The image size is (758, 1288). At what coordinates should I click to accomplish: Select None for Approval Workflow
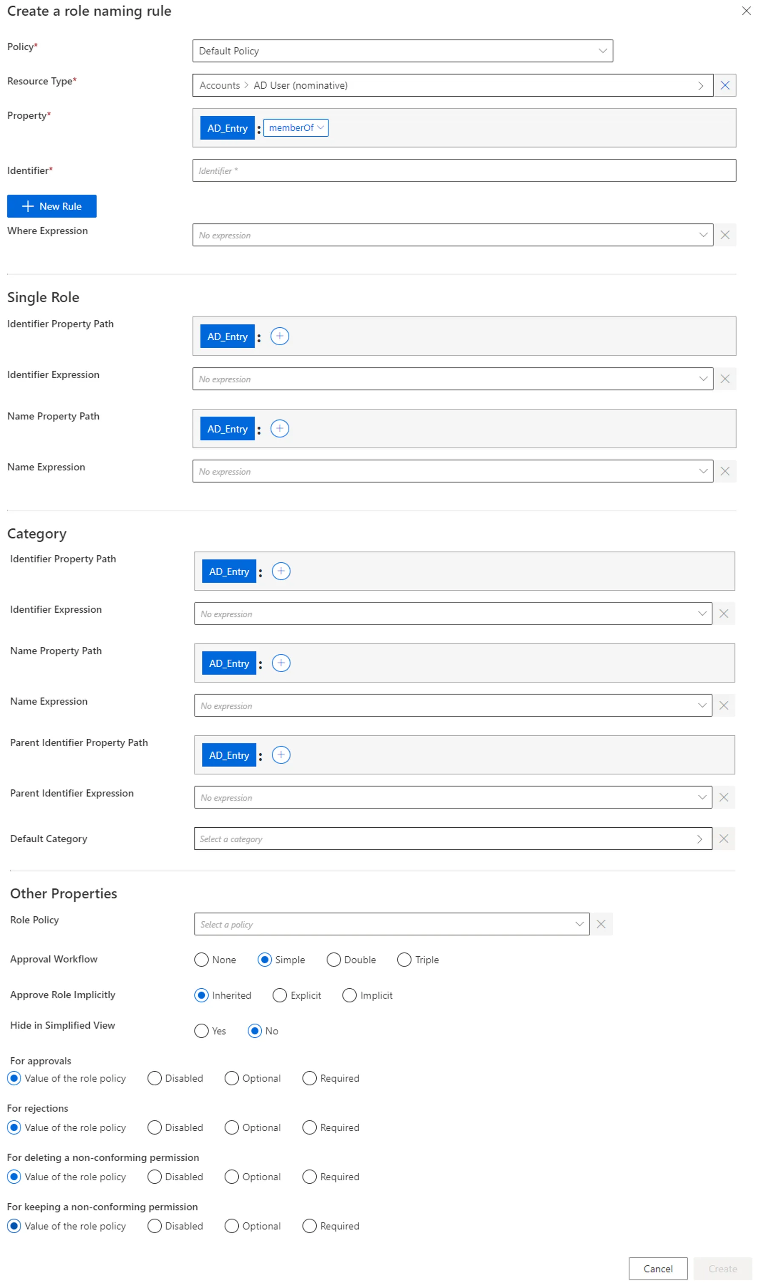point(201,960)
